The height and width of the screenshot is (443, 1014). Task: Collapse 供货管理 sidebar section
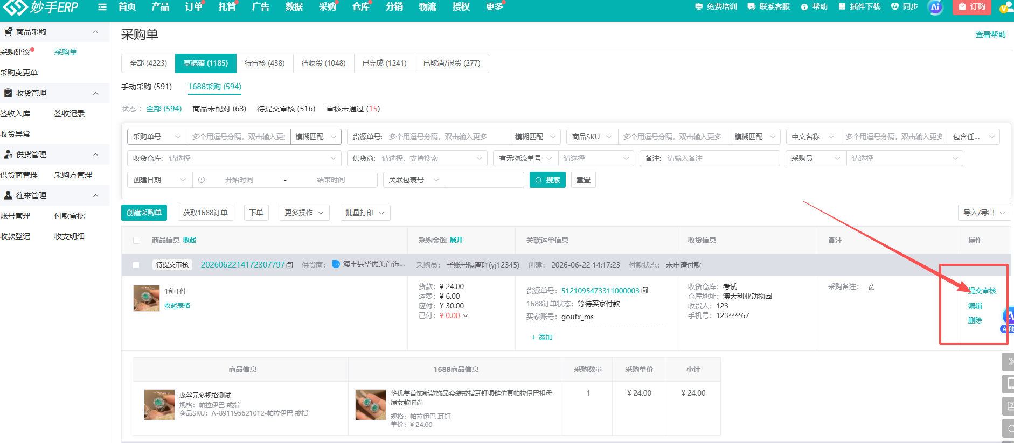coord(95,154)
